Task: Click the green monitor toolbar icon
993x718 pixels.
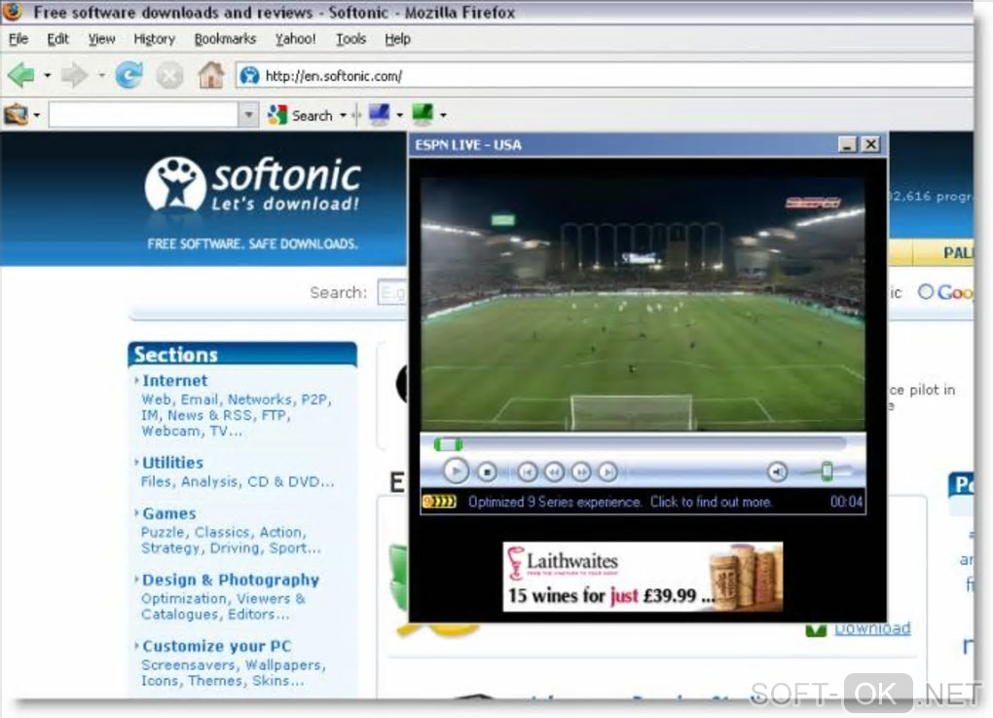Action: coord(423,114)
